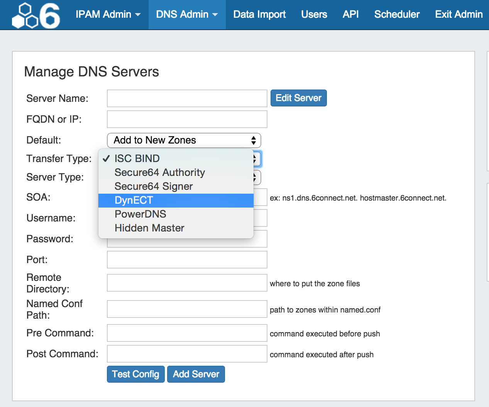Expand the DNS Admin menu
Viewport: 489px width, 407px height.
[187, 15]
